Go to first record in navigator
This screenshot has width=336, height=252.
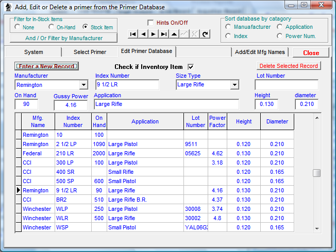click(x=133, y=34)
